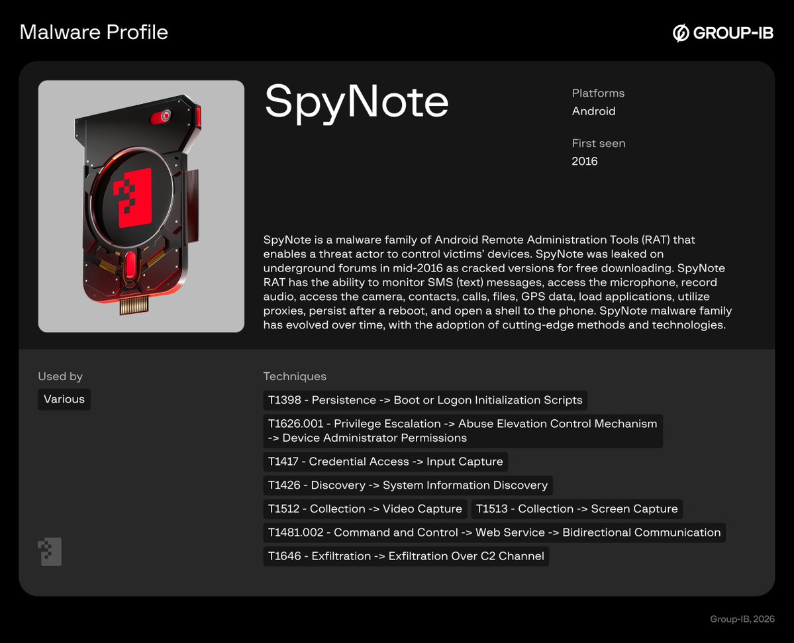794x643 pixels.
Task: Select the T1417 Credential Access Input Capture tag
Action: pyautogui.click(x=385, y=462)
